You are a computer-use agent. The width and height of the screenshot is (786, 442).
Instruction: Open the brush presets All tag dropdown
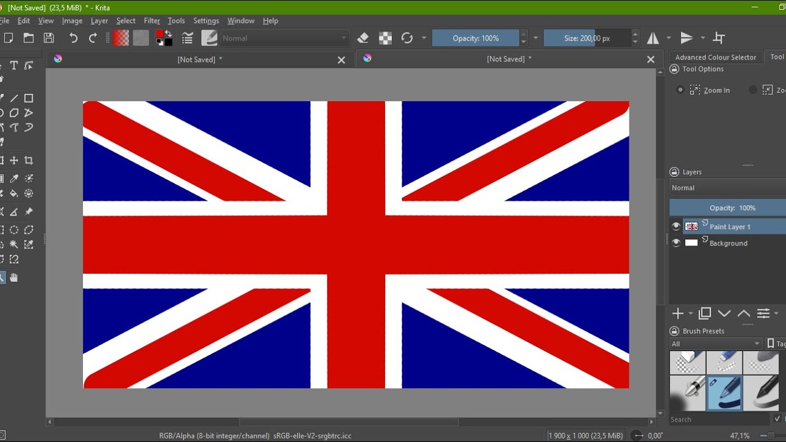716,344
